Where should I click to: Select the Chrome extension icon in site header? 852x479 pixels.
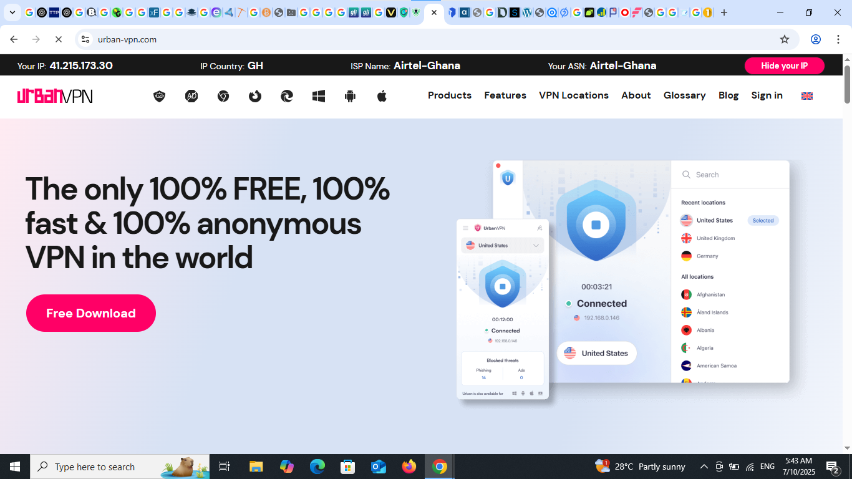[x=223, y=96]
